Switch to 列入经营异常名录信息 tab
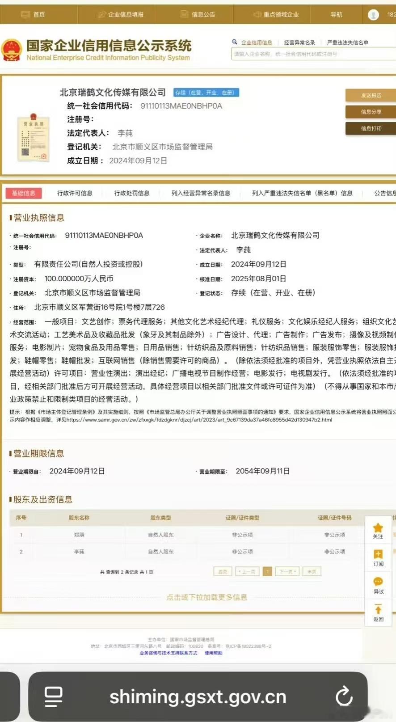This screenshot has width=396, height=722. 201,193
